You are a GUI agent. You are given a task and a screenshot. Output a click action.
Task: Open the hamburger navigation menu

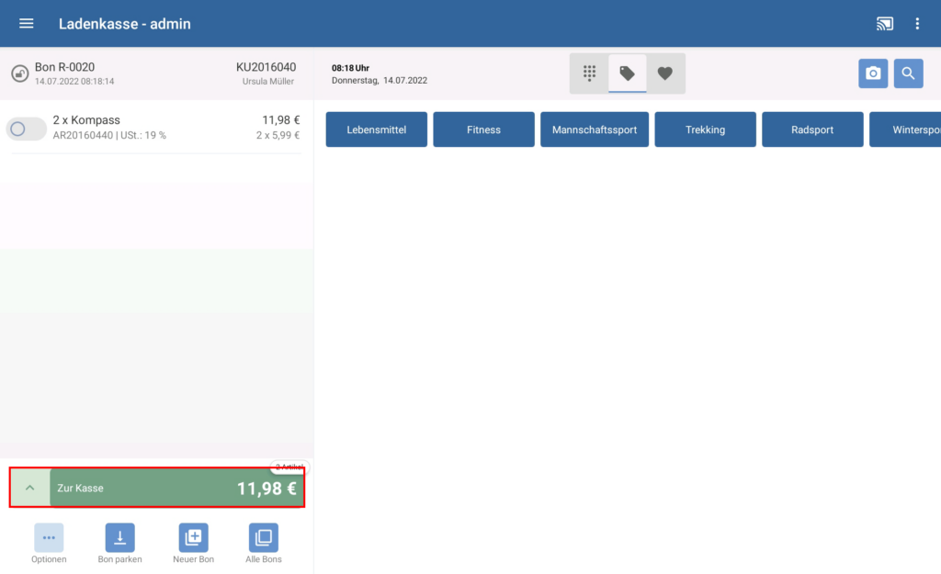coord(27,24)
